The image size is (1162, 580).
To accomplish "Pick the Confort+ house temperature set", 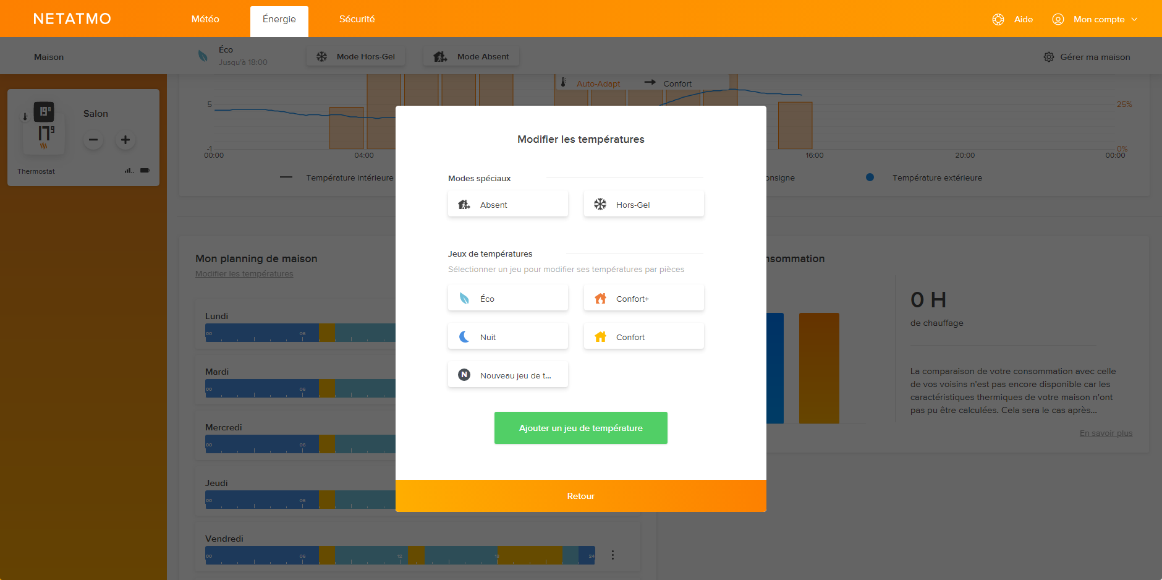I will 643,299.
